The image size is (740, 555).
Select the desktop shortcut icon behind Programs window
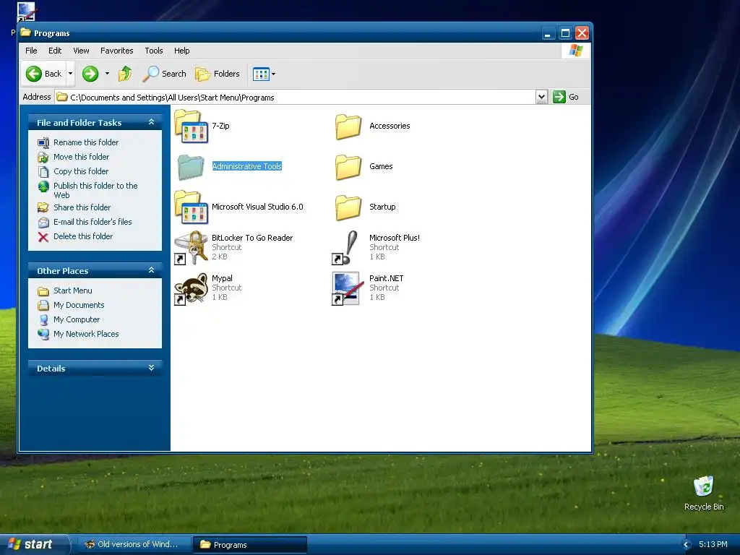pos(26,12)
